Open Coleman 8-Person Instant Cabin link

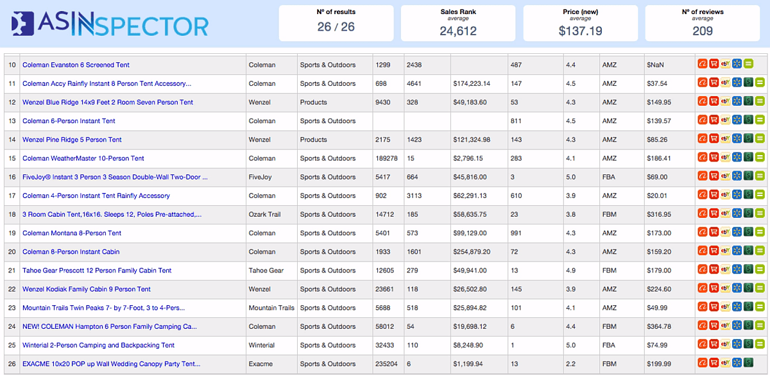71,251
